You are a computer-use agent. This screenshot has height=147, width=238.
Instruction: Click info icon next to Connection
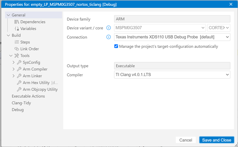point(109,37)
